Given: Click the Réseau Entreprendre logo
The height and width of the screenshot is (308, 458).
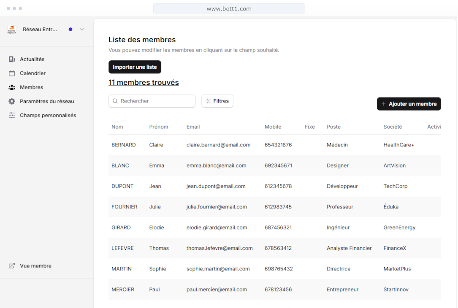Looking at the screenshot, I should [12, 30].
